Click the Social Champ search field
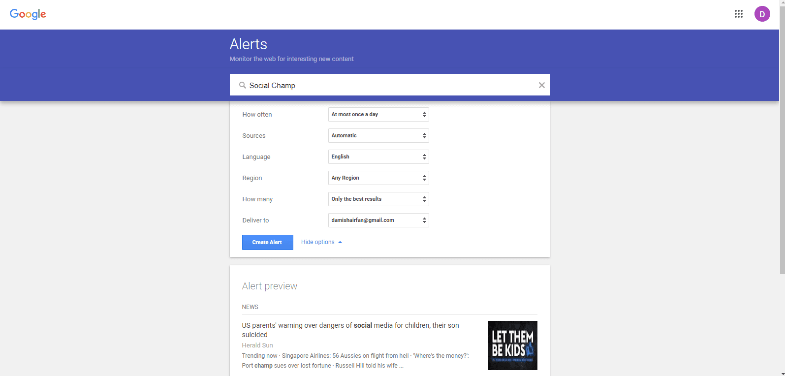Image resolution: width=785 pixels, height=376 pixels. [x=390, y=85]
